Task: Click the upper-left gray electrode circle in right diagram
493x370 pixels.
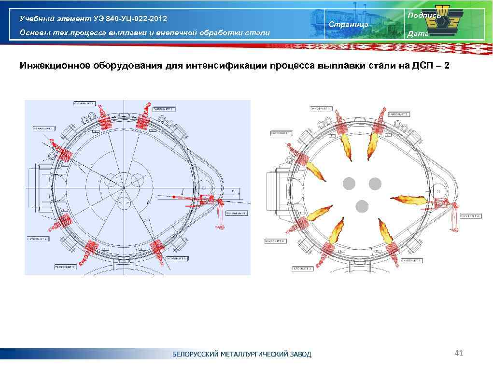Action: click(349, 184)
